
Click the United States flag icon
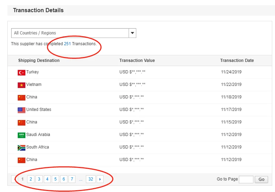[x=22, y=110]
